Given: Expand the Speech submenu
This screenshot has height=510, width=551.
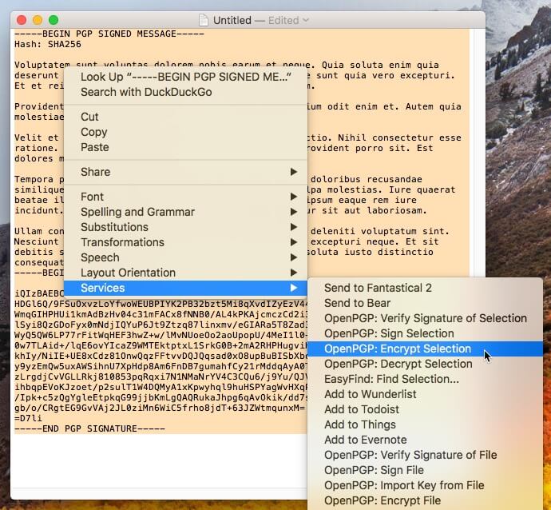Looking at the screenshot, I should point(185,257).
